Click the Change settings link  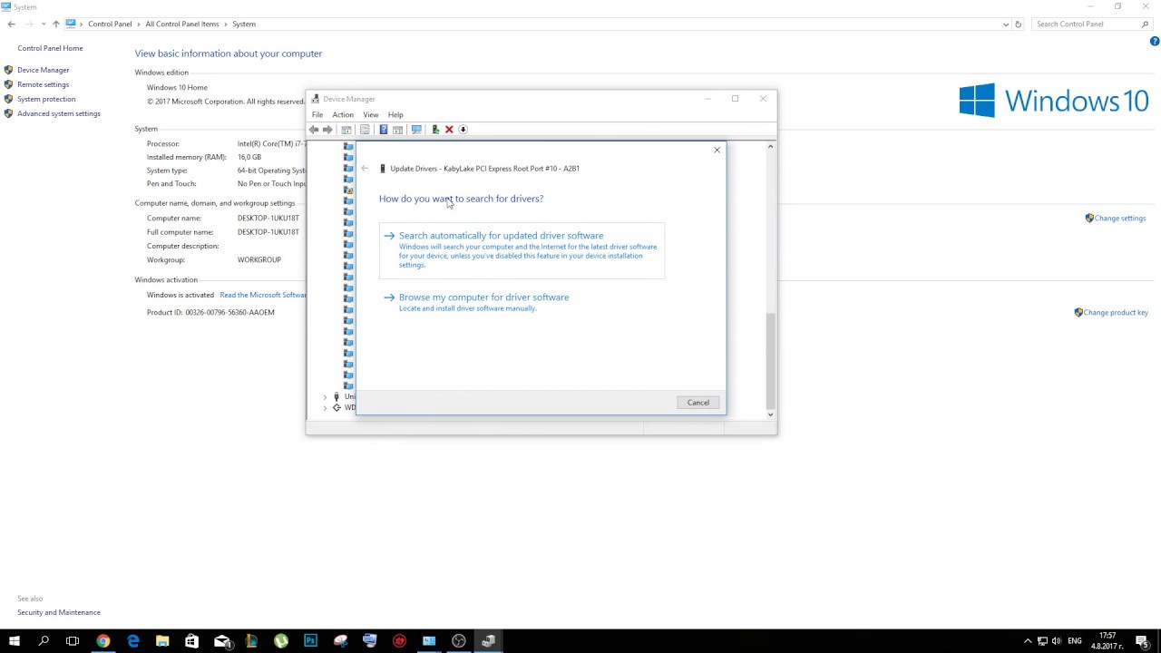[x=1120, y=219]
